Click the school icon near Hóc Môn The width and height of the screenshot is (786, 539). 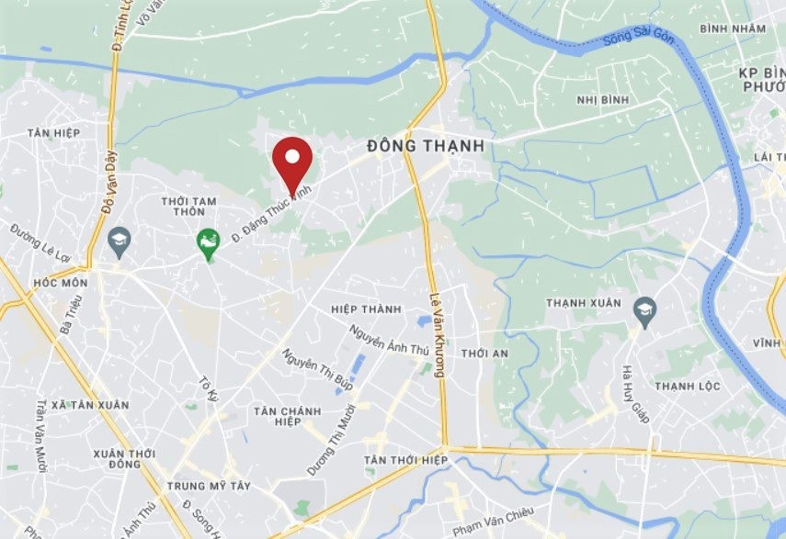[x=120, y=242]
